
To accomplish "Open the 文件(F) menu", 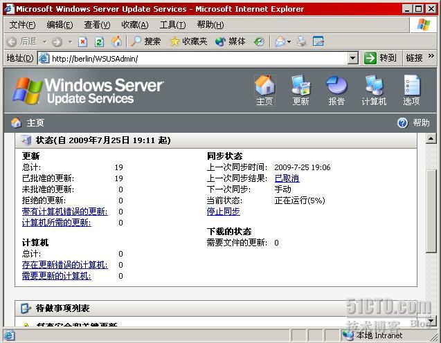I will tap(22, 25).
